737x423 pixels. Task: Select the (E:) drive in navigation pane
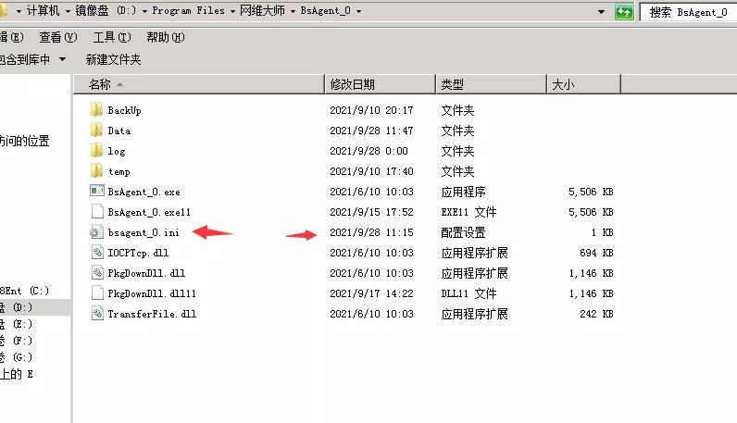coord(17,324)
